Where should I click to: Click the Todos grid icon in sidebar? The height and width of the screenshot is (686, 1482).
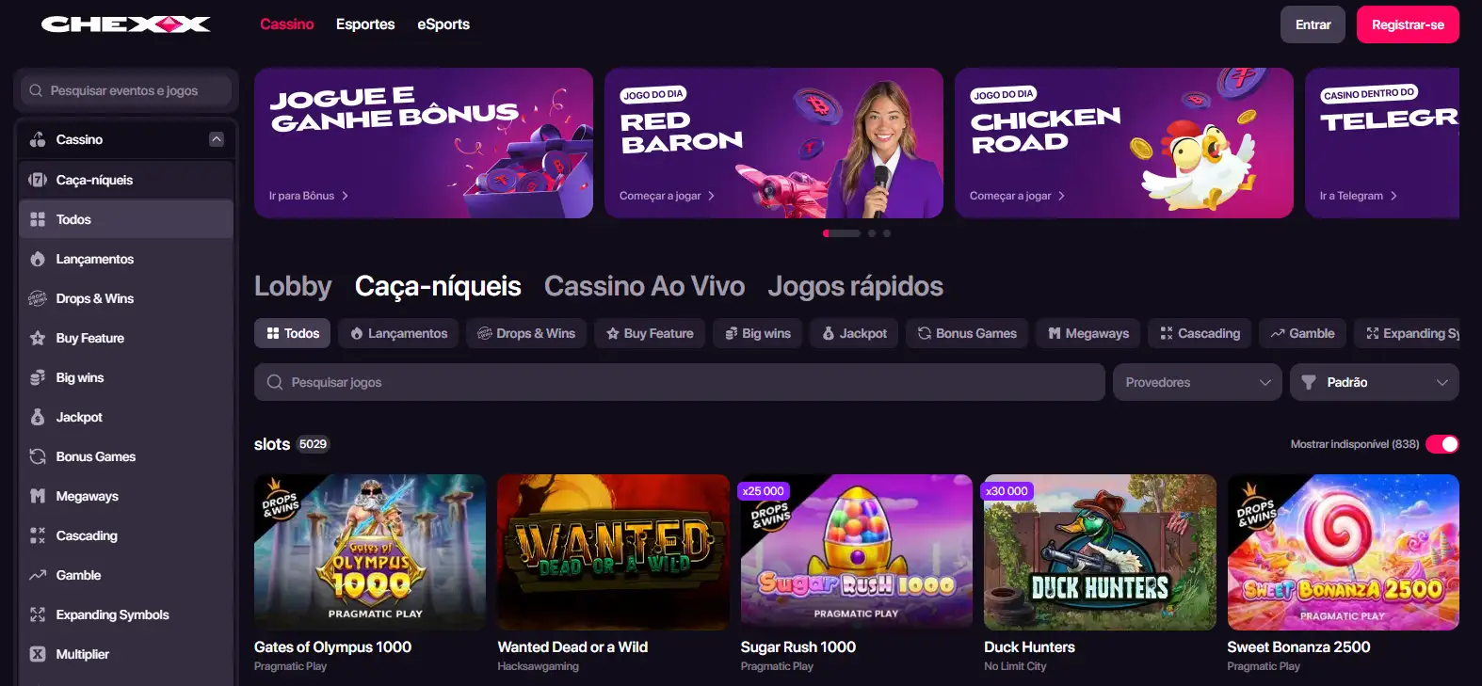tap(38, 219)
